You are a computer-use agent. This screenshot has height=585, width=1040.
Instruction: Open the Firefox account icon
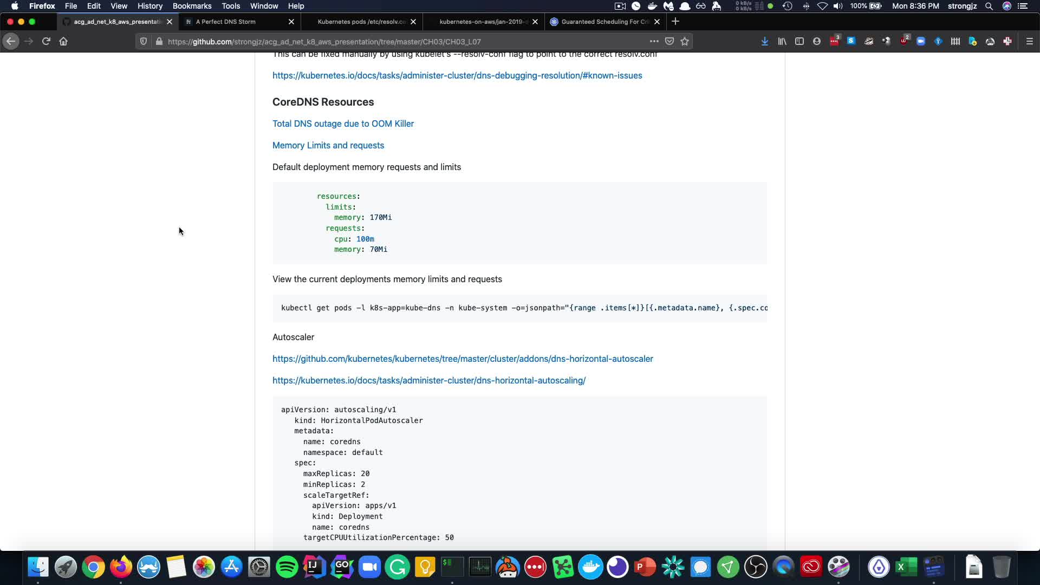pyautogui.click(x=816, y=41)
